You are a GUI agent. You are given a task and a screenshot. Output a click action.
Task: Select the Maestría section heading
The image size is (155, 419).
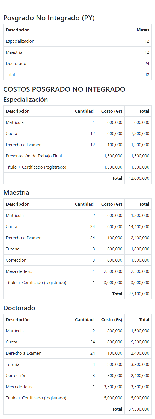coord(16,193)
